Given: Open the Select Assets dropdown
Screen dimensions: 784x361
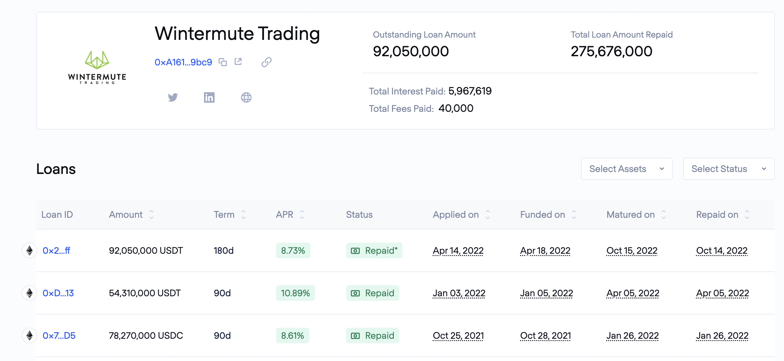Looking at the screenshot, I should pyautogui.click(x=626, y=169).
